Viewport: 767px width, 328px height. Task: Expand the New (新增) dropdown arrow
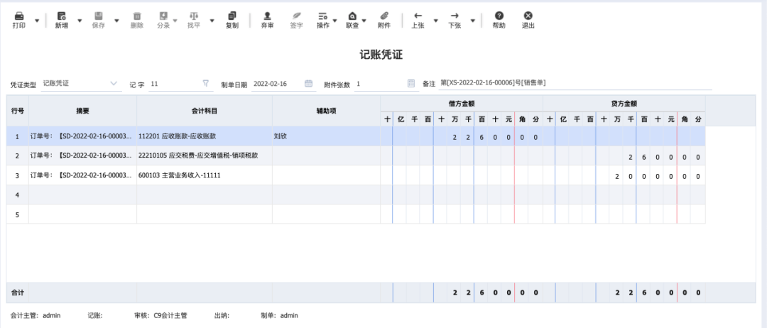click(80, 21)
